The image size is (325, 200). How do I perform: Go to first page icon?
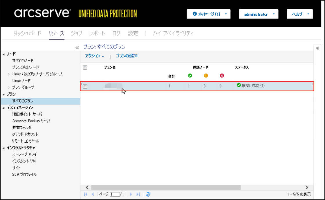click(x=85, y=194)
